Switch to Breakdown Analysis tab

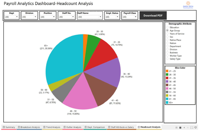tap(29, 127)
